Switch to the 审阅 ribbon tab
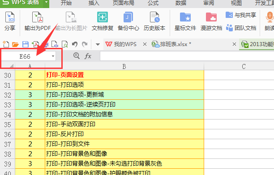The image size is (274, 175). click(x=209, y=3)
